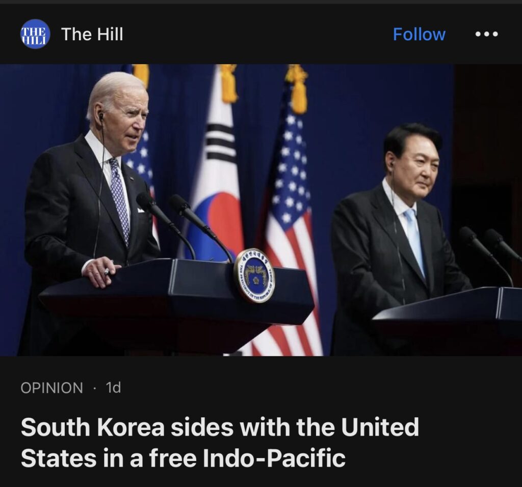Image resolution: width=522 pixels, height=487 pixels.
Task: Open the article photo thumbnail
Action: (x=261, y=210)
